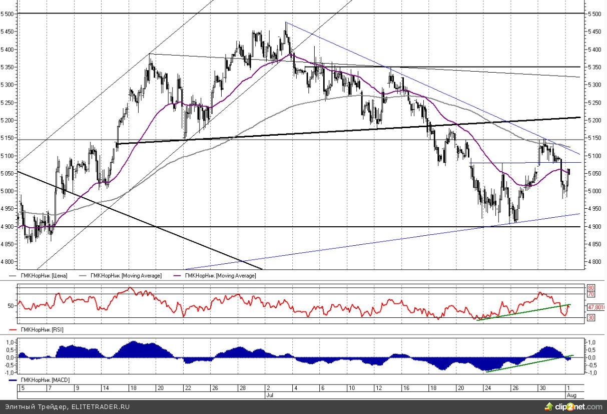
Task: Click the RSI current value label 47,80
Action: [596, 307]
